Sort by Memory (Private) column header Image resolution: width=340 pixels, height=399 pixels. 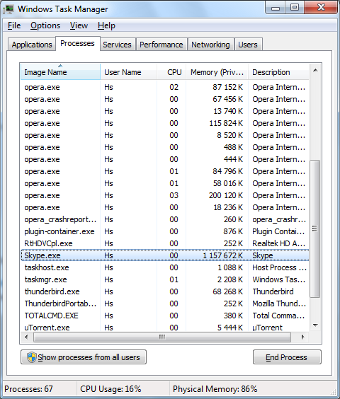(217, 72)
